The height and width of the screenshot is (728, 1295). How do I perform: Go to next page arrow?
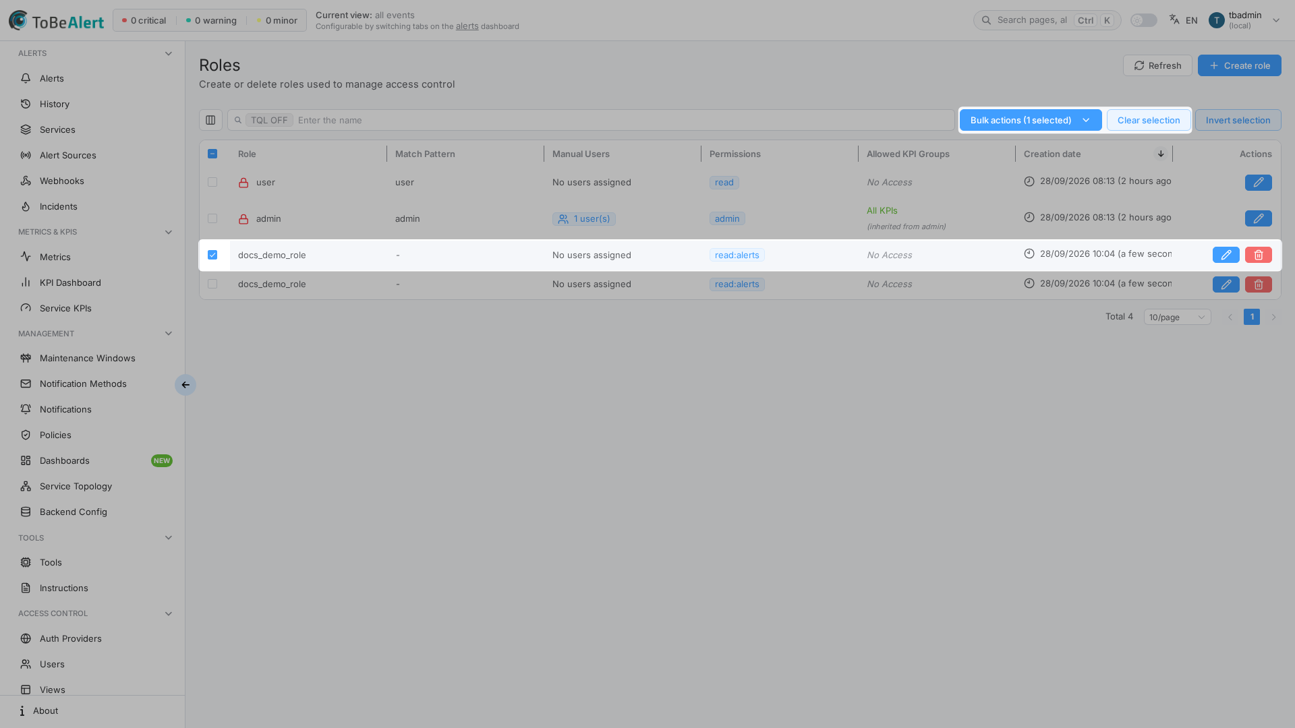(x=1273, y=317)
